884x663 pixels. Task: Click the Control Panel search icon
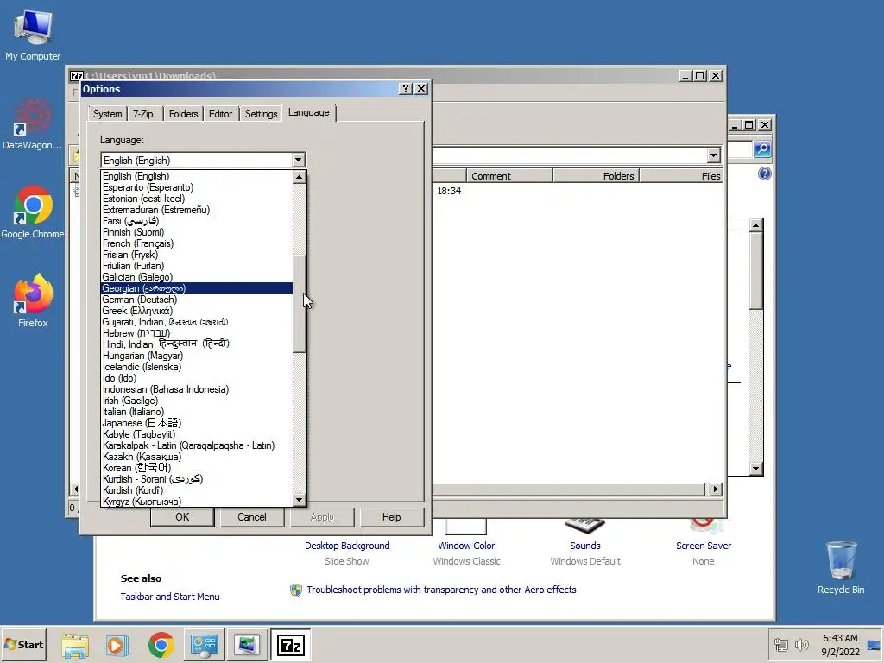pyautogui.click(x=762, y=148)
